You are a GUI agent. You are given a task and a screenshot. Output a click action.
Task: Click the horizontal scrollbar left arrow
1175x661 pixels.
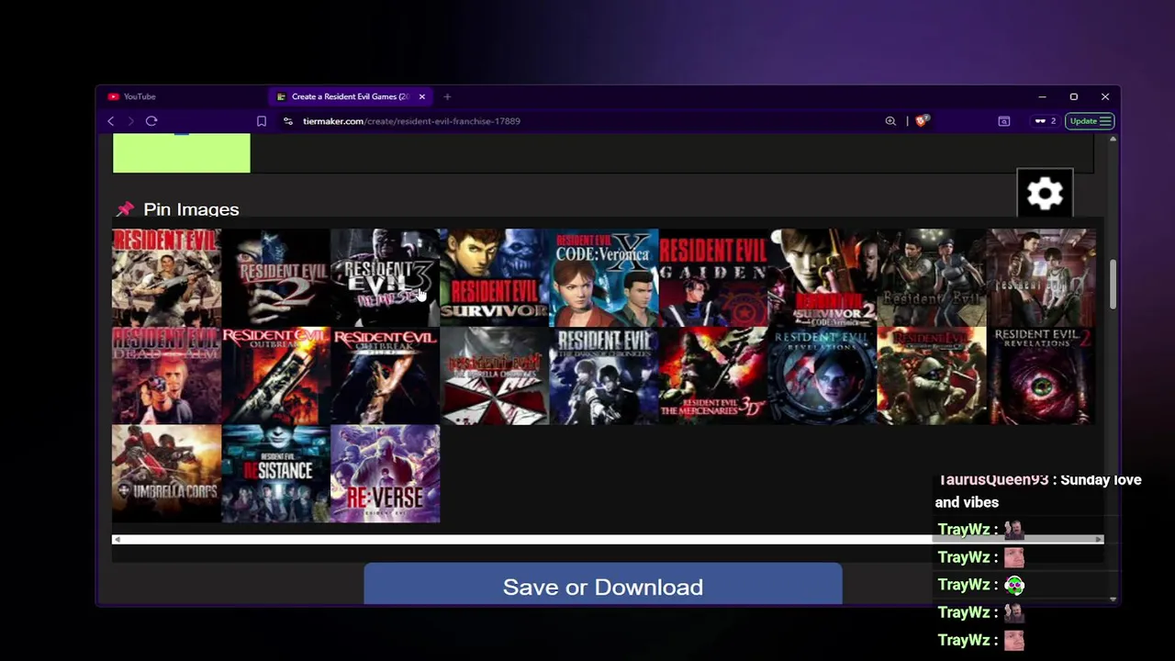pyautogui.click(x=117, y=540)
